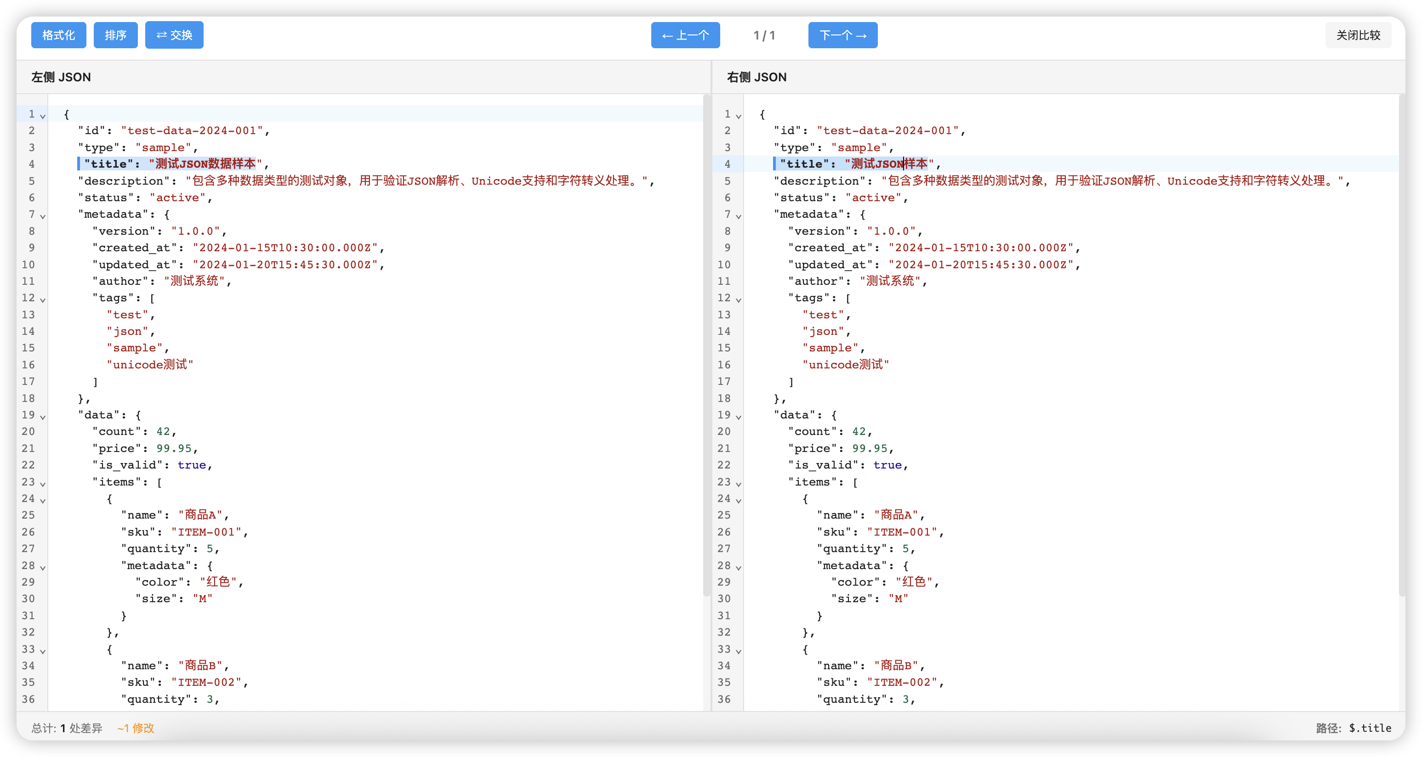Click the 格式化 format button
1422x757 pixels.
pos(58,35)
